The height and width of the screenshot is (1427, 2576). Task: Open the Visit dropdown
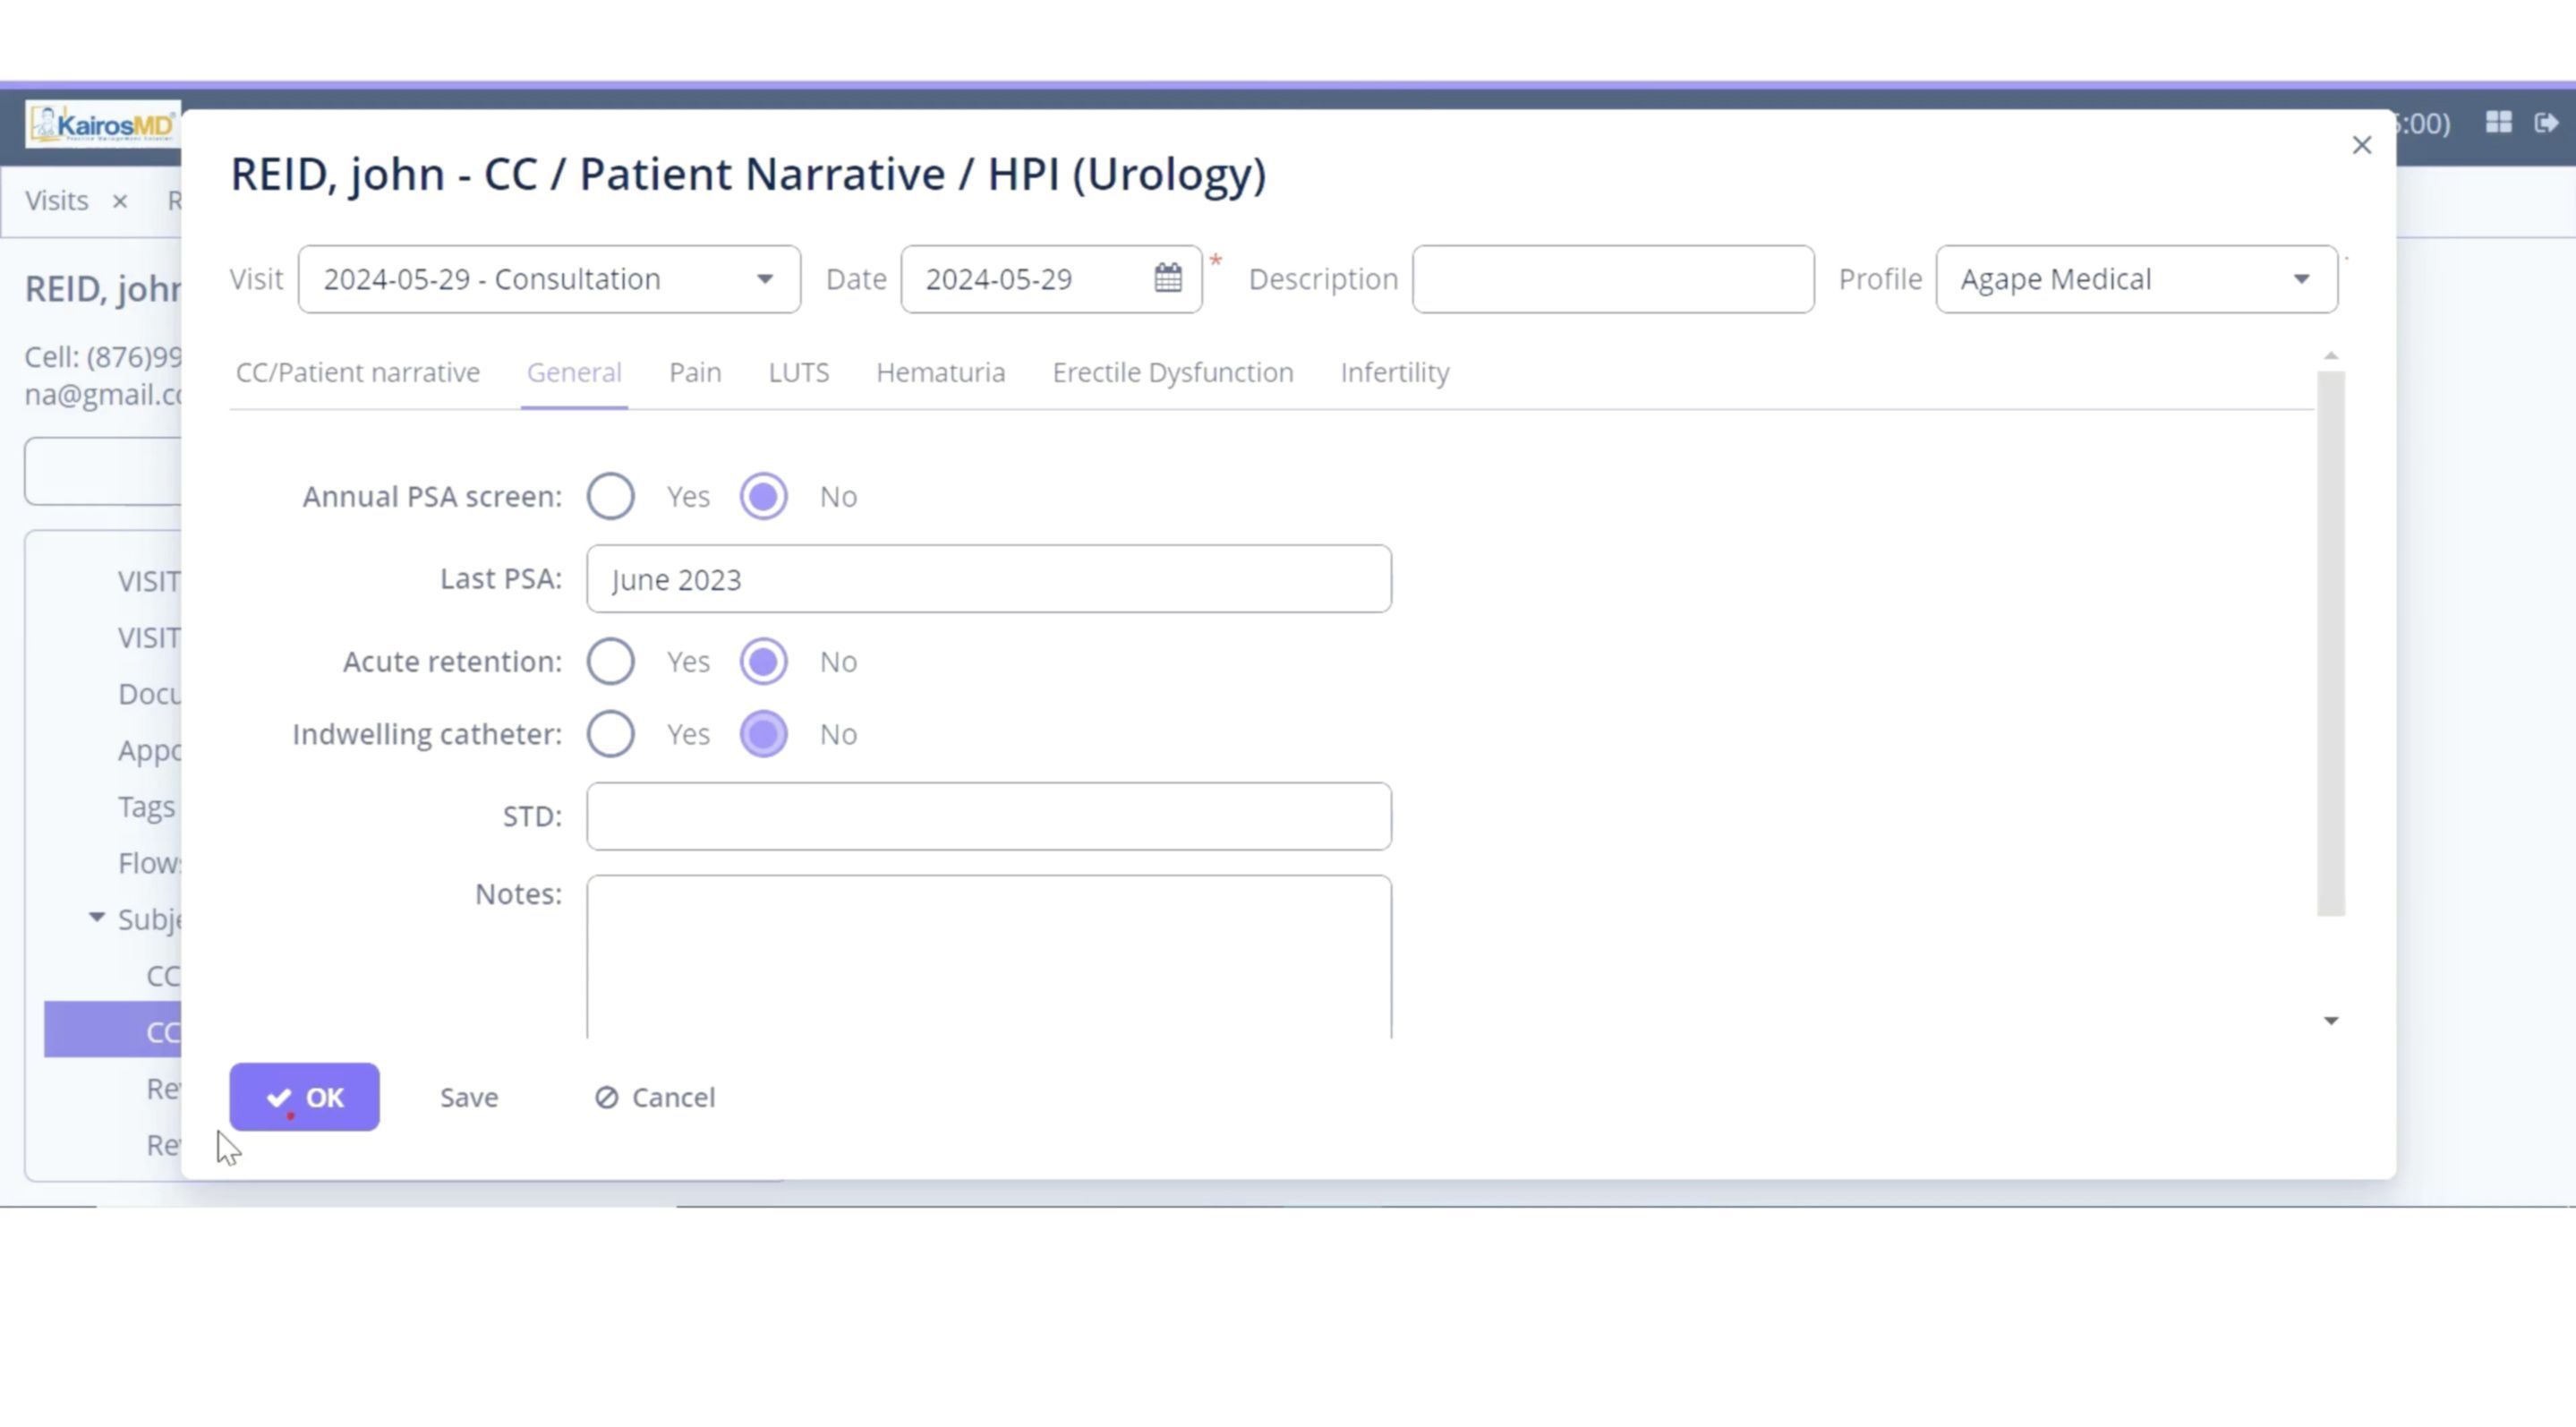pyautogui.click(x=549, y=279)
